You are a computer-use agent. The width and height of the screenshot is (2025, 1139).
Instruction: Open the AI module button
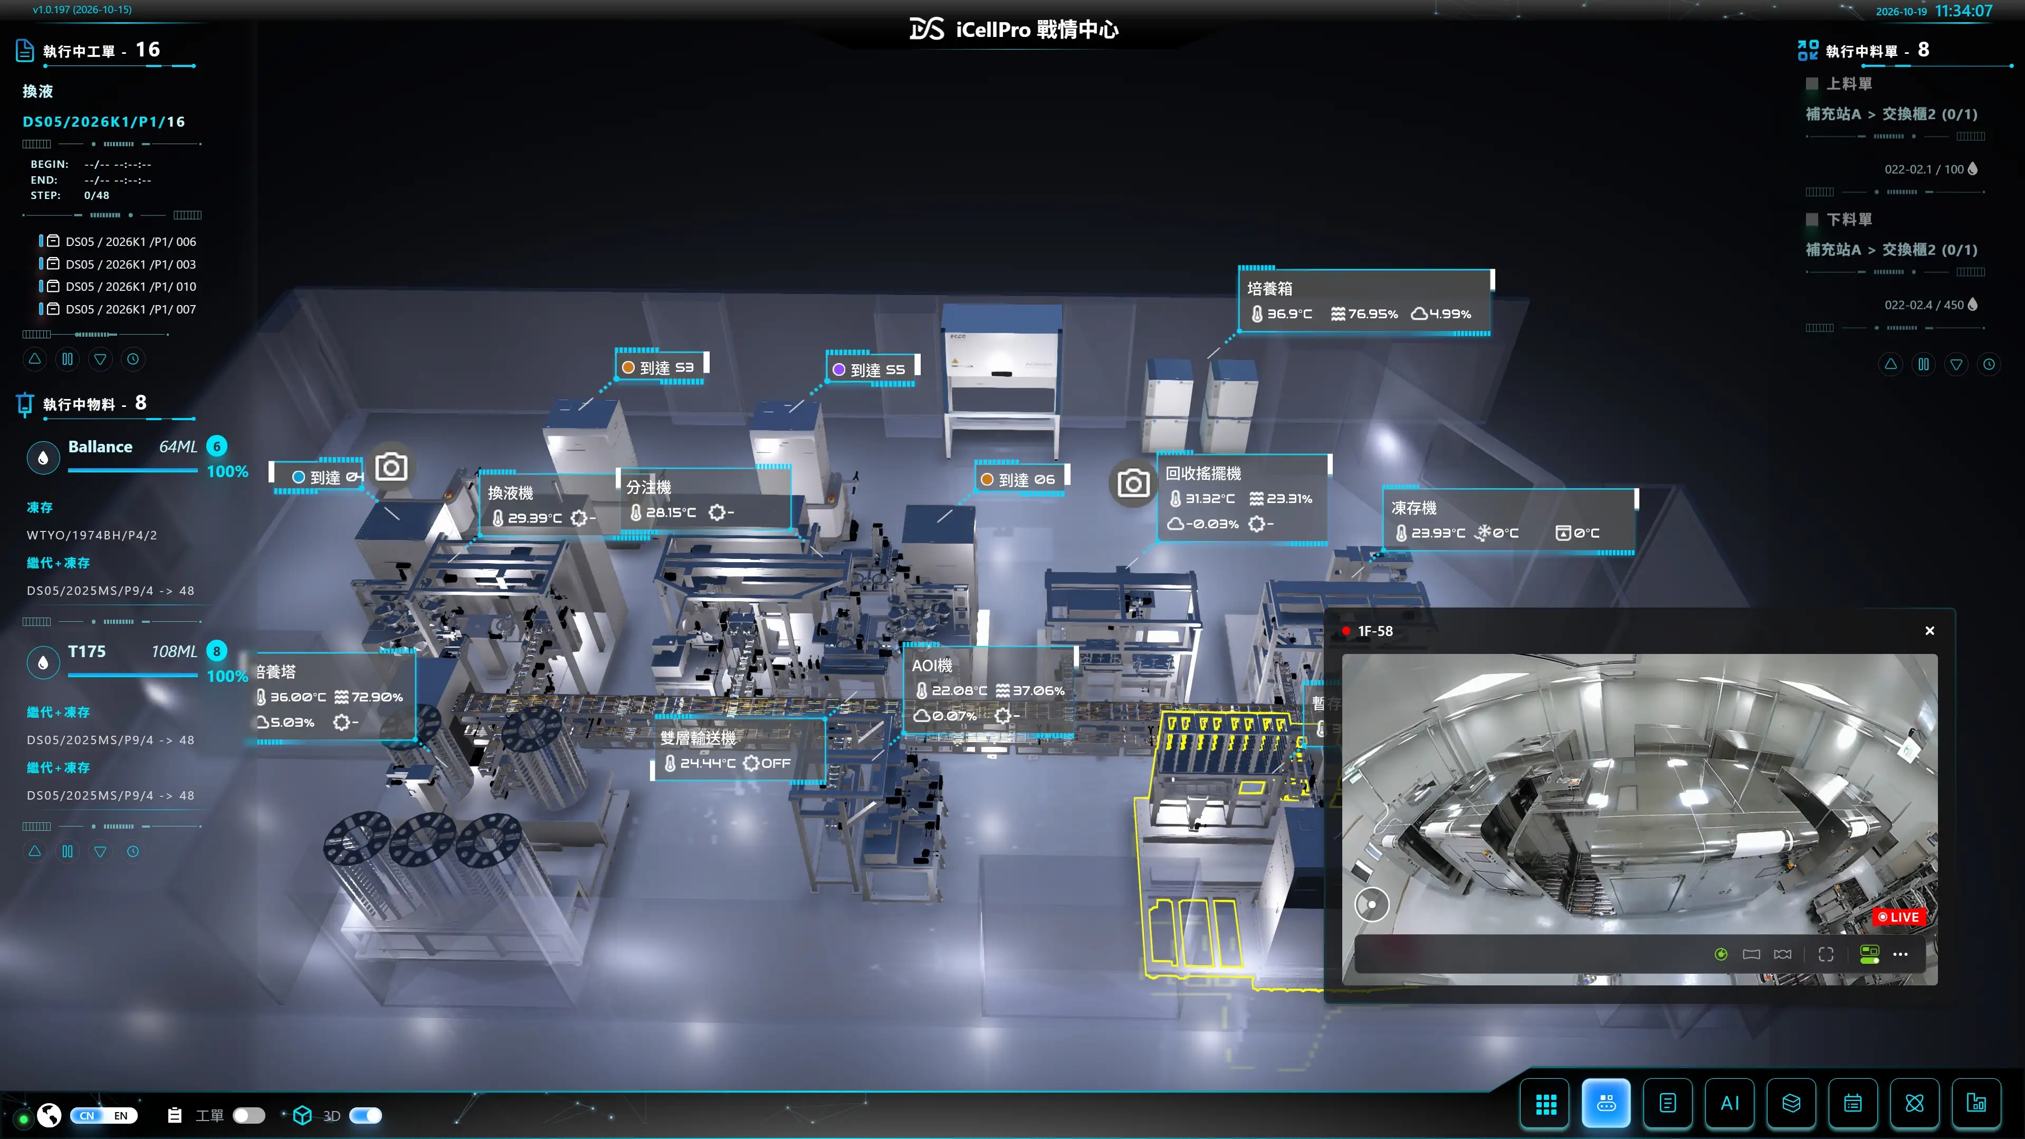pos(1730,1104)
